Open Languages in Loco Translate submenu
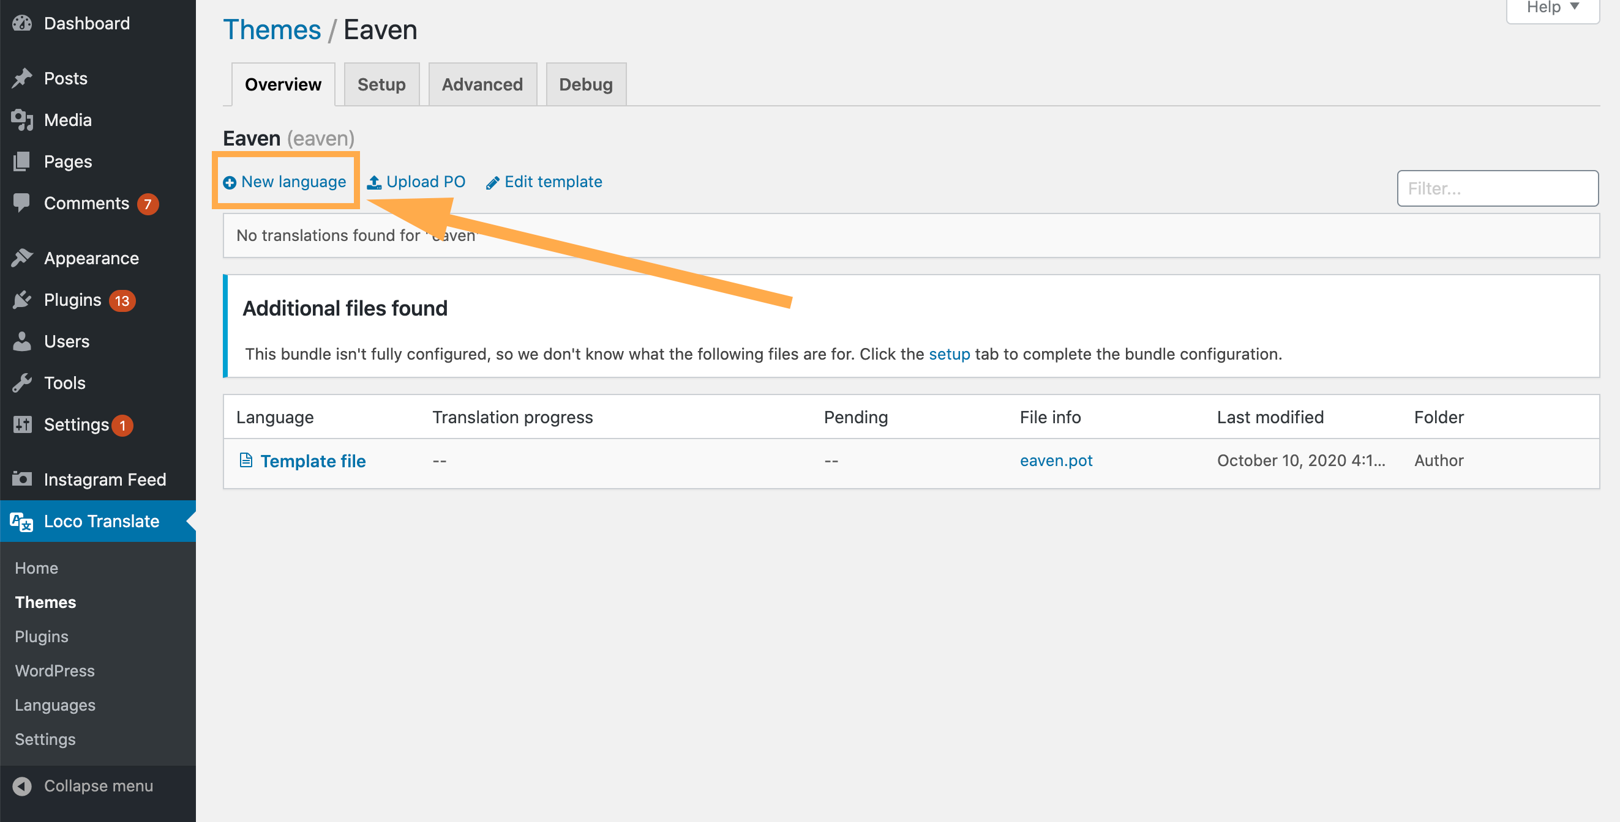The width and height of the screenshot is (1620, 822). (x=55, y=705)
